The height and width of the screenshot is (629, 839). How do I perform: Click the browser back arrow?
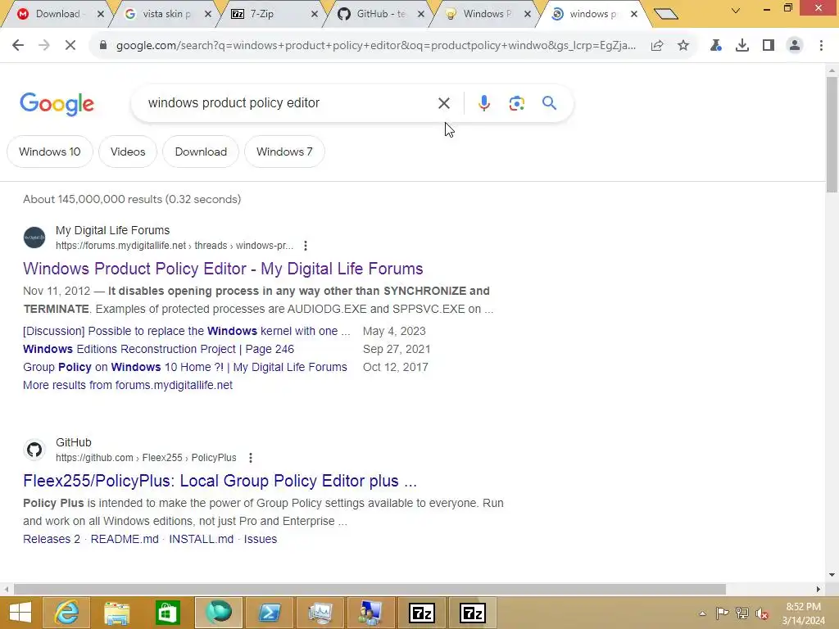[18, 46]
